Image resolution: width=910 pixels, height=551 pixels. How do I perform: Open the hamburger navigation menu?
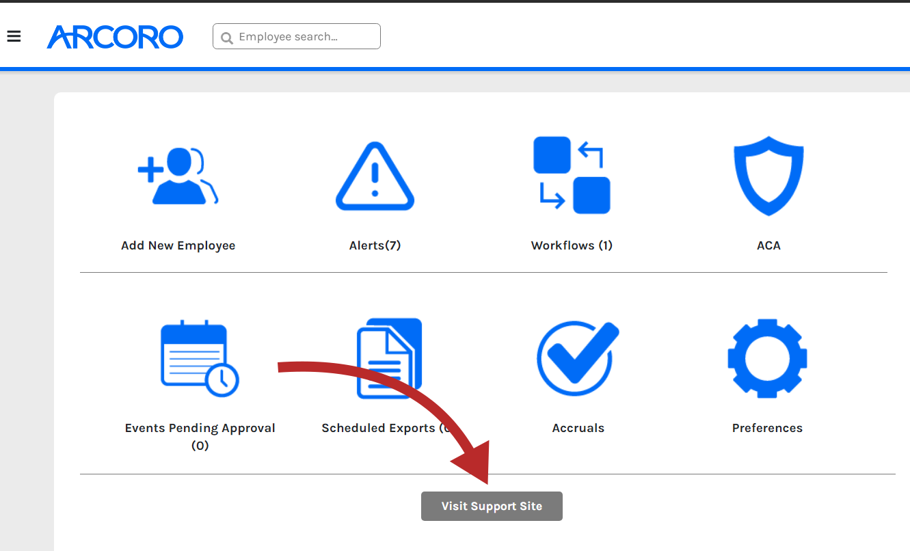coord(14,36)
